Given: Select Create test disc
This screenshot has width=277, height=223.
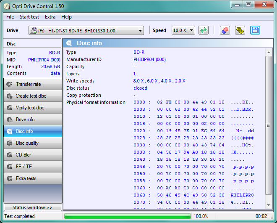Looking at the screenshot, I should point(33,96).
